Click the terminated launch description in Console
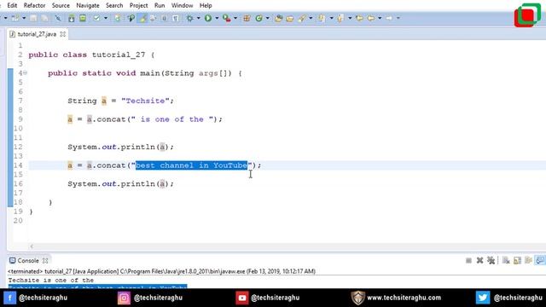 click(162, 271)
